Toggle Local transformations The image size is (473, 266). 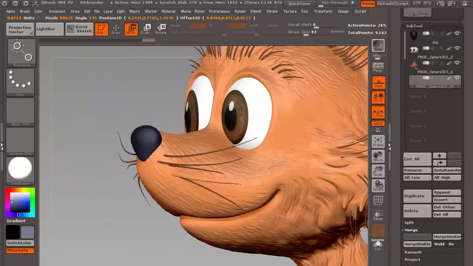pyautogui.click(x=378, y=97)
